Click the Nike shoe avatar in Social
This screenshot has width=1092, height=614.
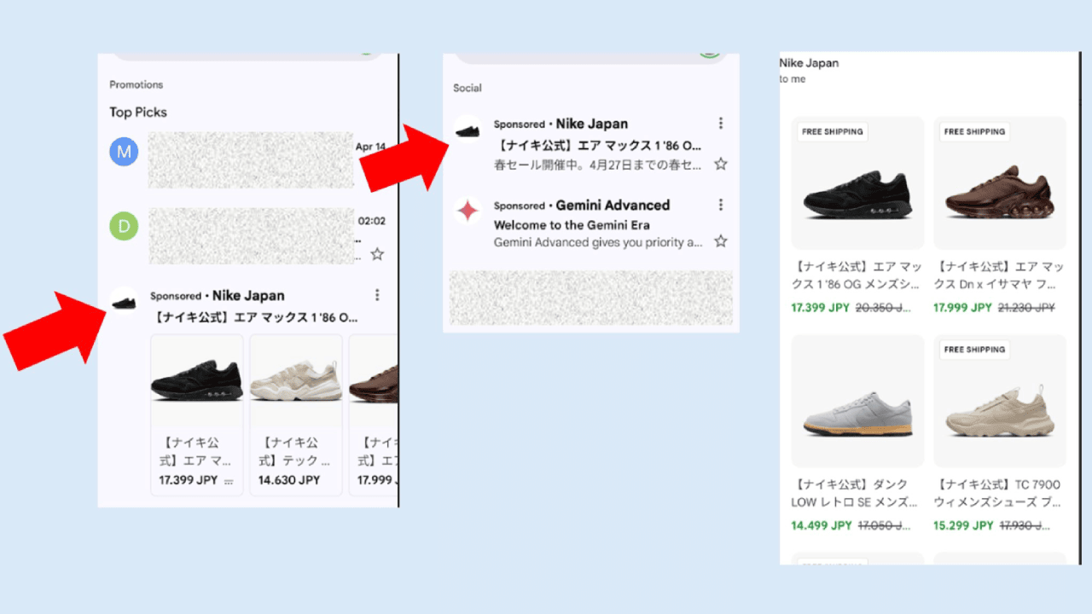468,130
